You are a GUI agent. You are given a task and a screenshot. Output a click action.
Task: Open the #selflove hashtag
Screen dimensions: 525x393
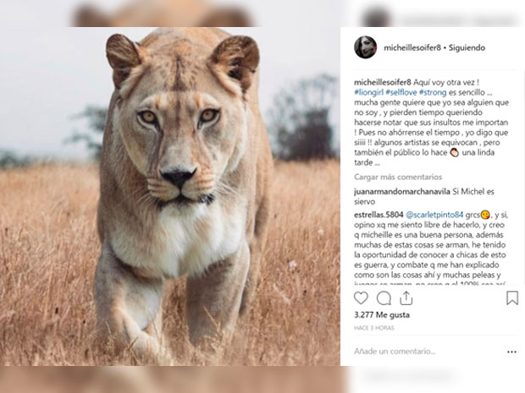click(401, 92)
